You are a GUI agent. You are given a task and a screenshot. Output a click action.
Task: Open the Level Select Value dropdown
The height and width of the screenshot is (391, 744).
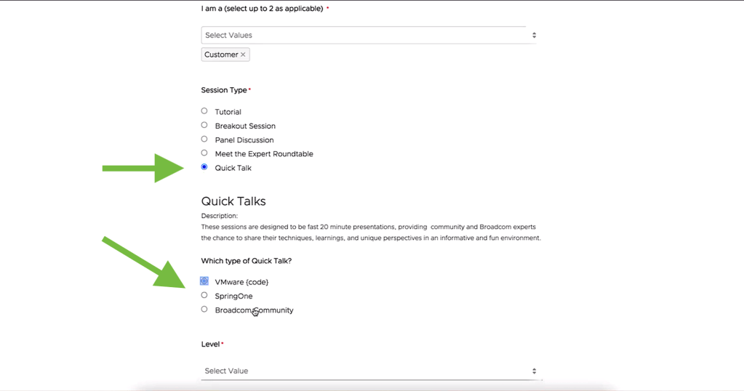click(x=372, y=371)
